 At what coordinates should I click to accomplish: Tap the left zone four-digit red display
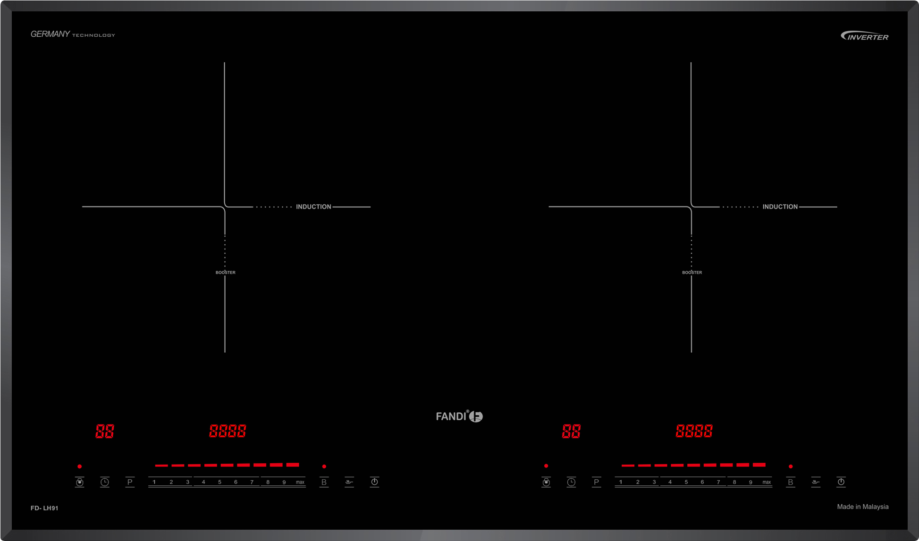tap(228, 431)
